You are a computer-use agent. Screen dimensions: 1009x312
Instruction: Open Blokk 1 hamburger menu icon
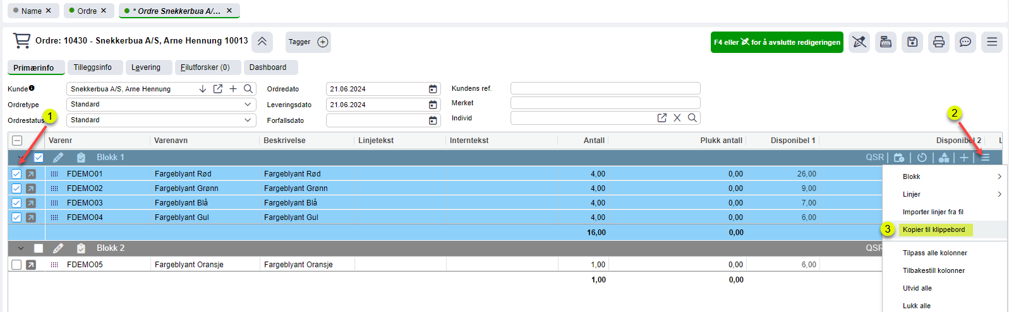[x=985, y=158]
